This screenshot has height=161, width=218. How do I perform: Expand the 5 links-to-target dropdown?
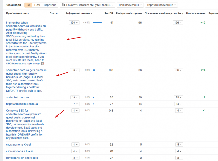[179, 145]
